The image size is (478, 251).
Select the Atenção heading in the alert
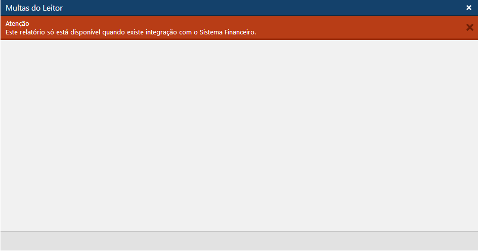[x=17, y=24]
